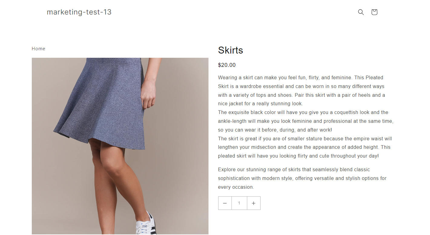This screenshot has height=235, width=430.
Task: Go to marketing-test-13 store homepage
Action: pyautogui.click(x=79, y=12)
